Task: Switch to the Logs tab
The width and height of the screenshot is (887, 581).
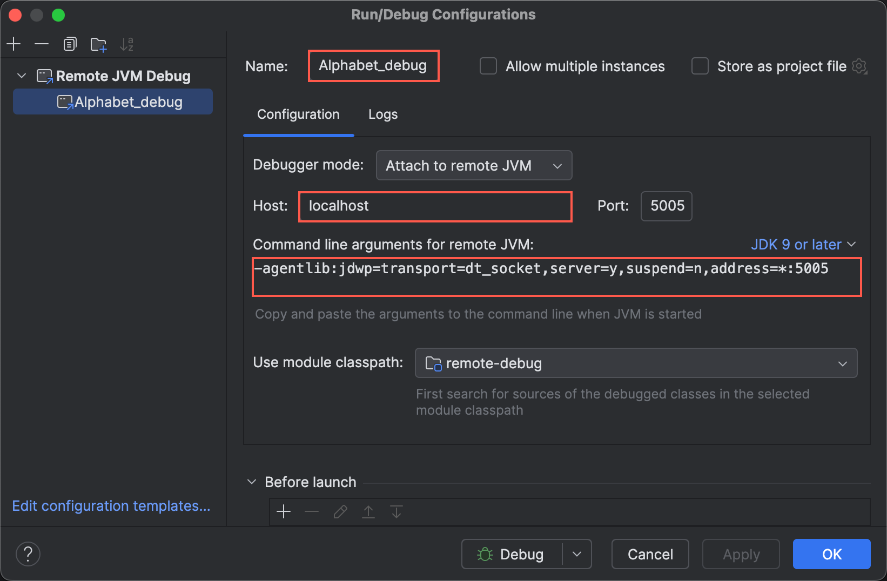Action: [382, 114]
